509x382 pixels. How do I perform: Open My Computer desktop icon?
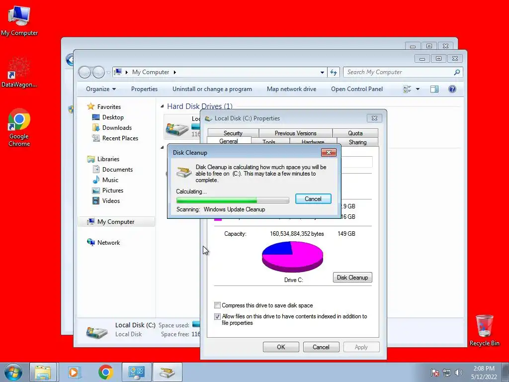(x=19, y=20)
